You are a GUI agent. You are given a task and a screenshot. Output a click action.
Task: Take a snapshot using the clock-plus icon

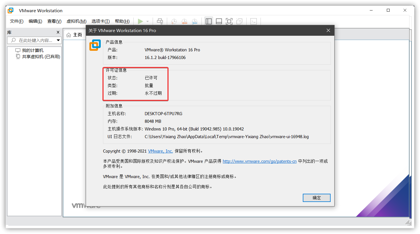pyautogui.click(x=174, y=21)
